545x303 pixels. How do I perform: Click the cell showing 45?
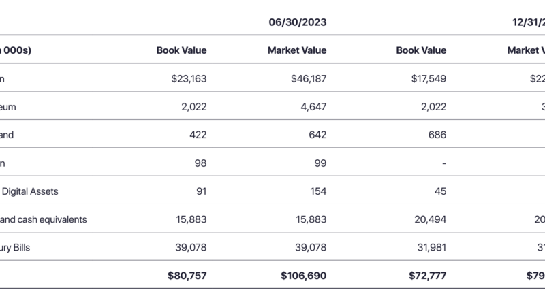(439, 191)
